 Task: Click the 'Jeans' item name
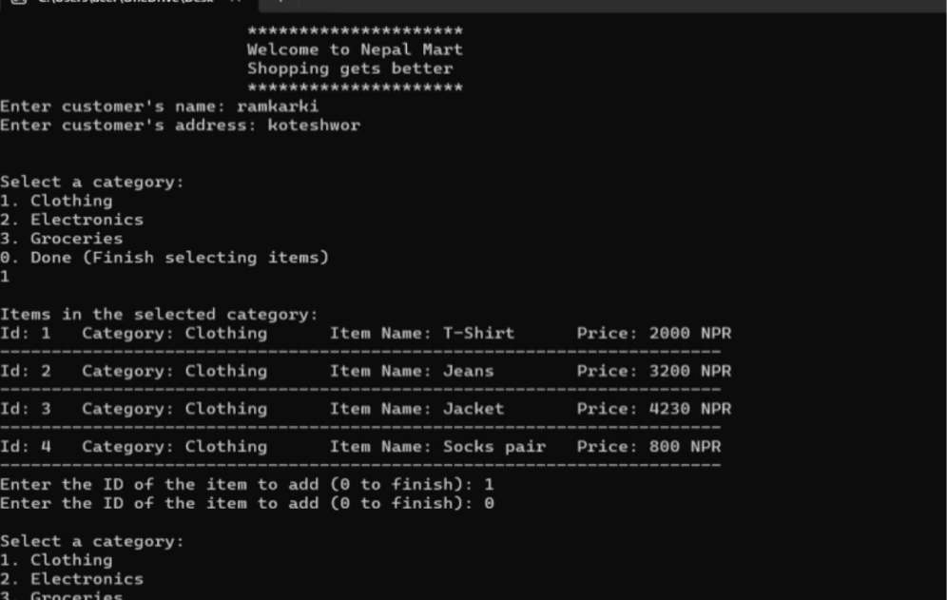tap(468, 371)
